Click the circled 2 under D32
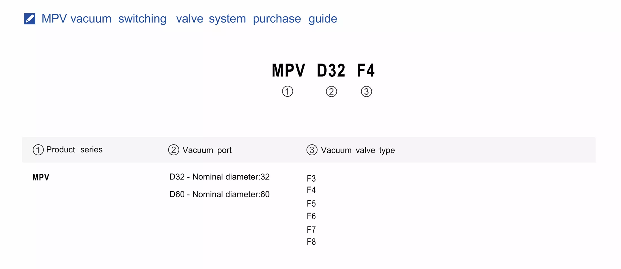The image size is (621, 269). [x=331, y=92]
